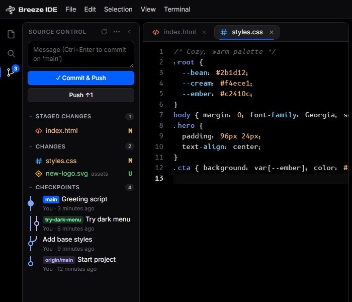Click the #c2410c color value
The height and width of the screenshot is (302, 352).
point(236,94)
